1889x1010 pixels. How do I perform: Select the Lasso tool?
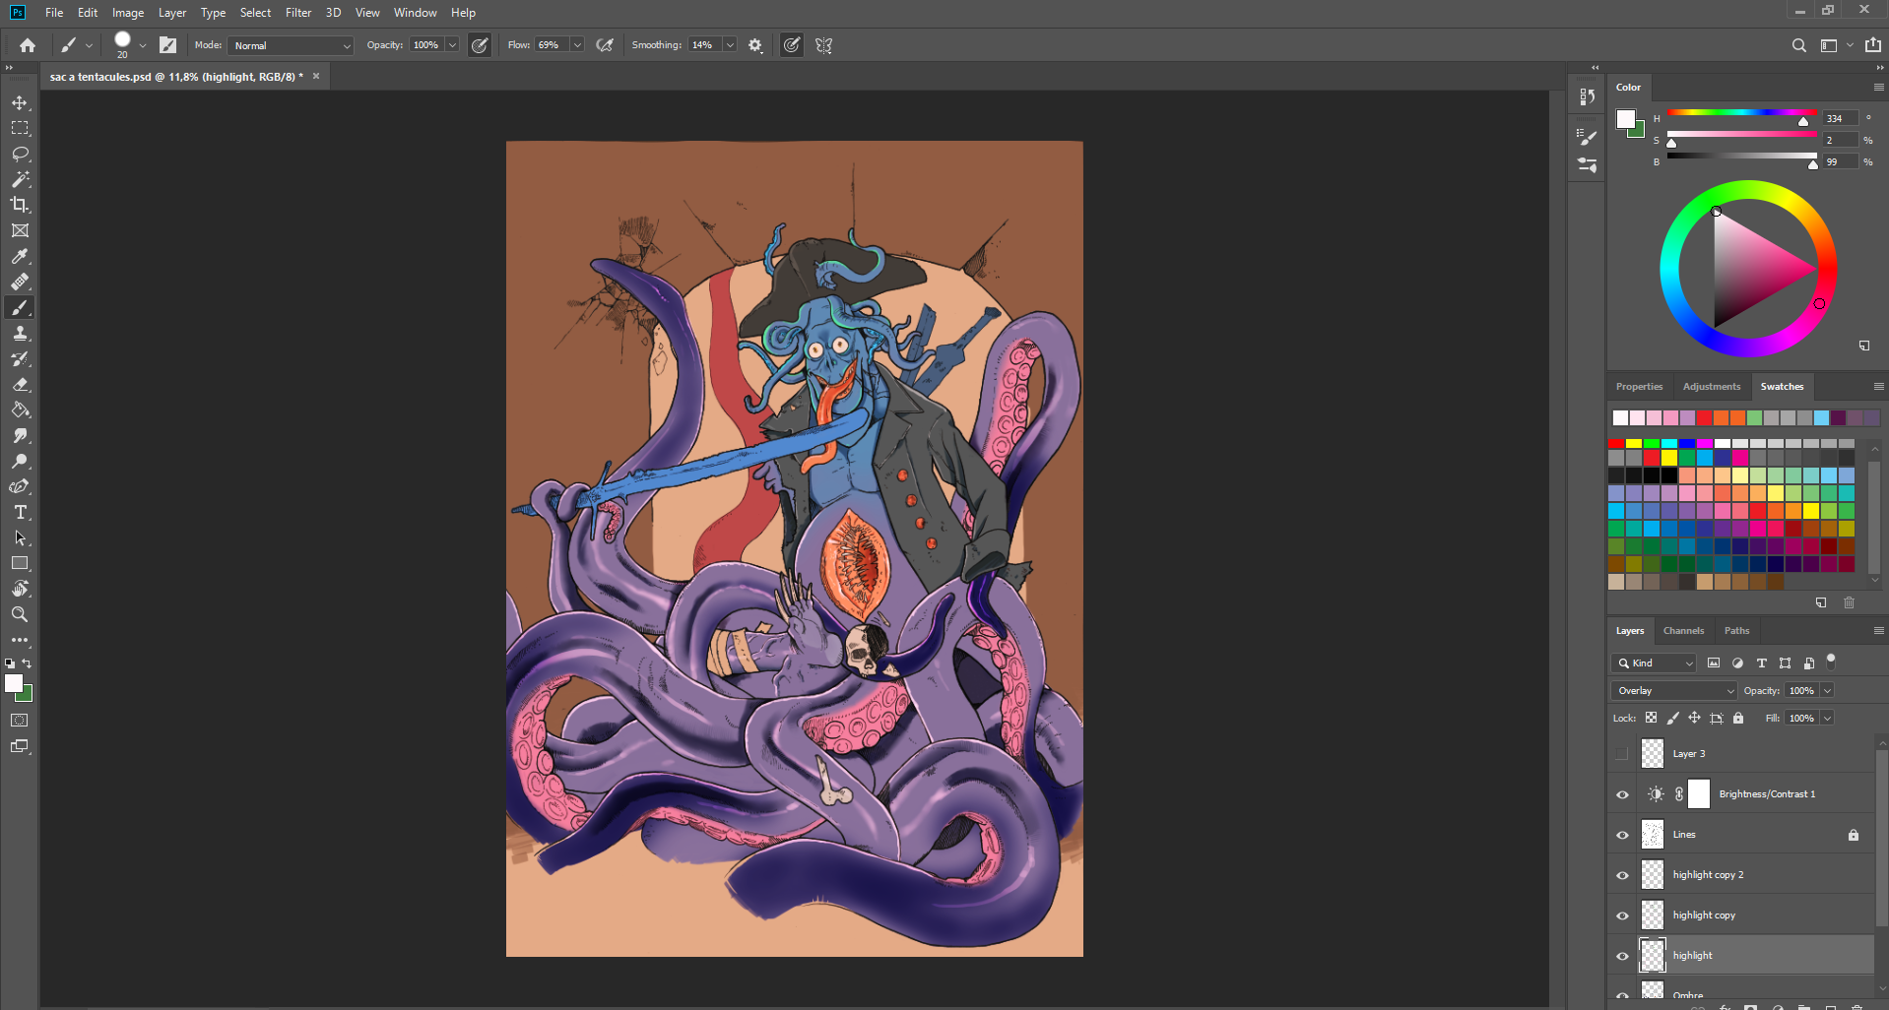20,154
